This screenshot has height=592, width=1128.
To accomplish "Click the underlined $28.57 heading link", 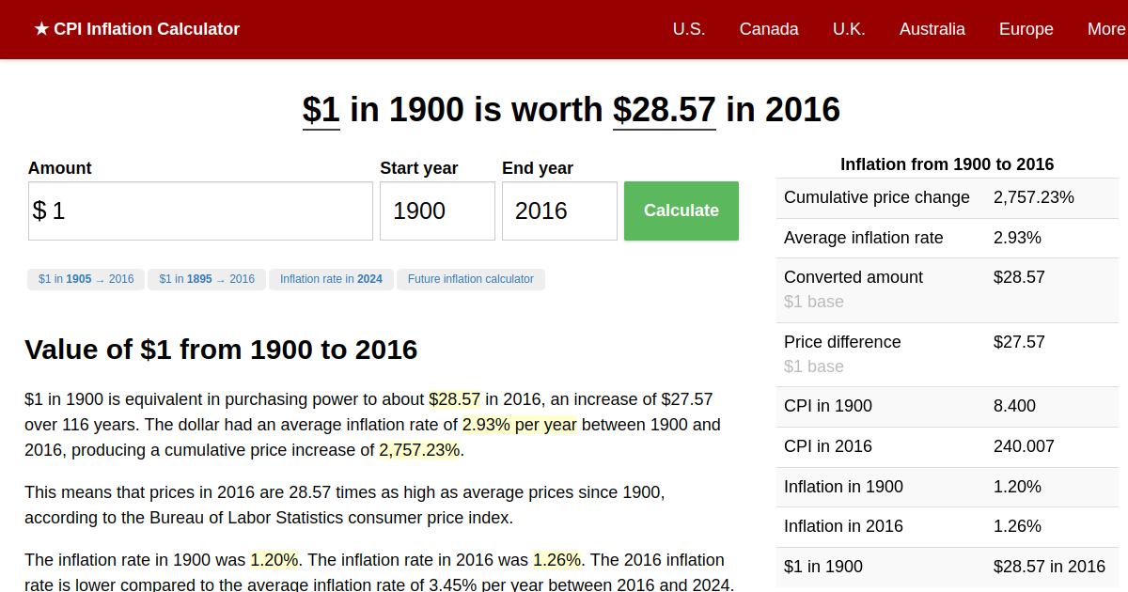I will pyautogui.click(x=664, y=110).
